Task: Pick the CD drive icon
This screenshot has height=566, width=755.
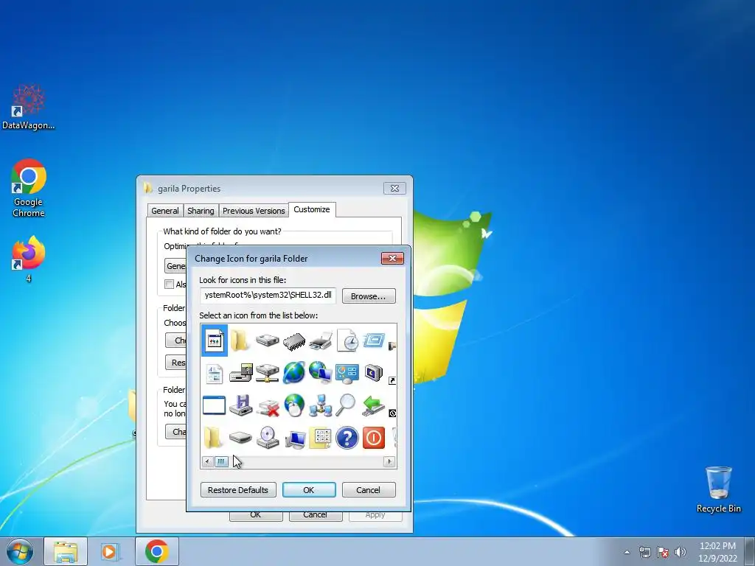Action: click(268, 438)
